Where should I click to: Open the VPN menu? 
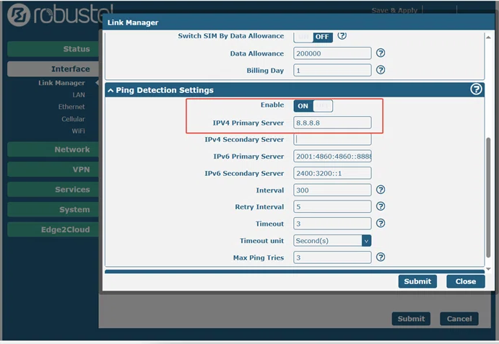tap(53, 169)
